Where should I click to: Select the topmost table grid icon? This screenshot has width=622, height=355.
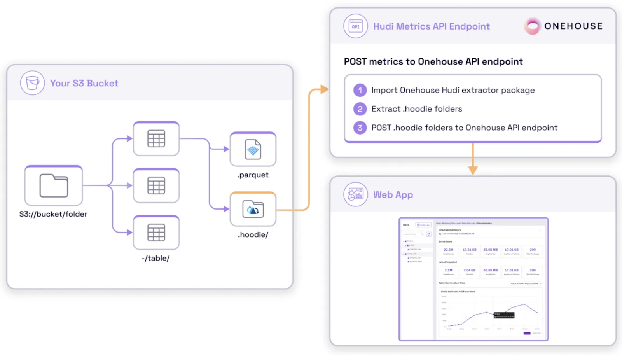[156, 139]
